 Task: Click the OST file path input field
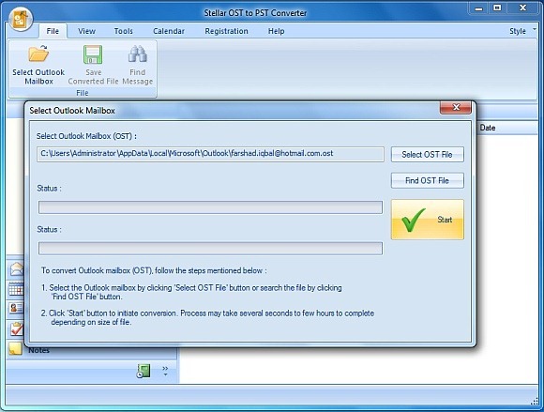click(x=210, y=154)
